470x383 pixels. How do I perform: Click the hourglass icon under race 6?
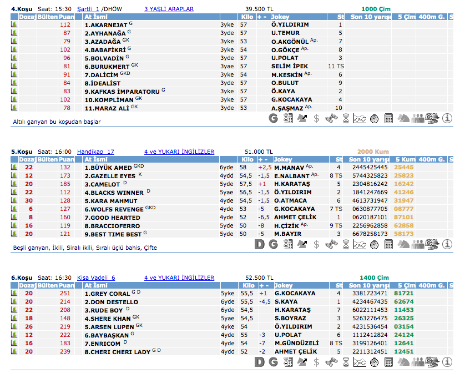click(x=345, y=362)
